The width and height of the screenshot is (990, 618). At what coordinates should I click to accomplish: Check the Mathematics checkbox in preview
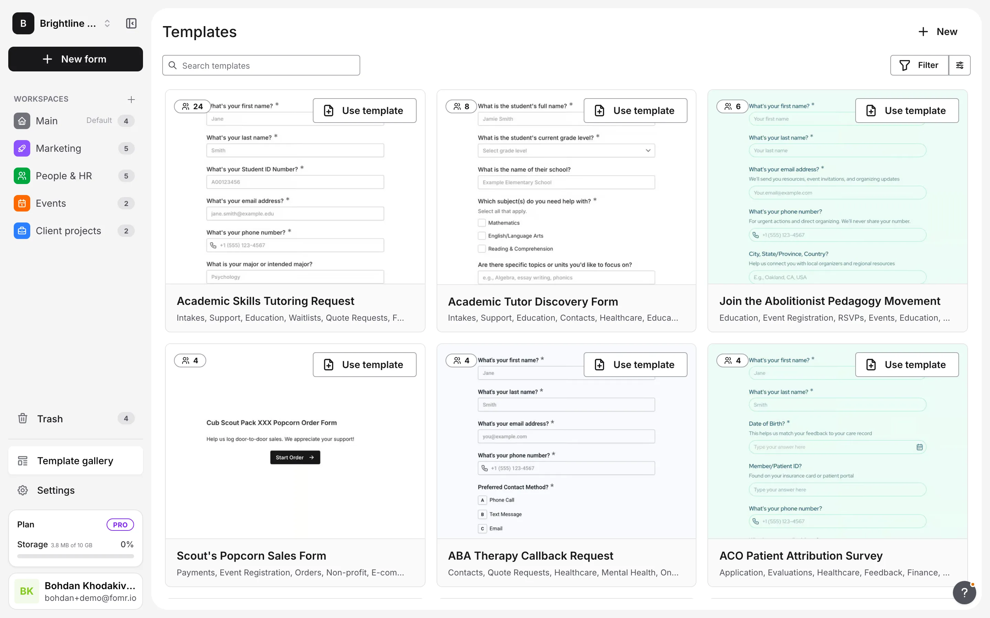pyautogui.click(x=482, y=223)
